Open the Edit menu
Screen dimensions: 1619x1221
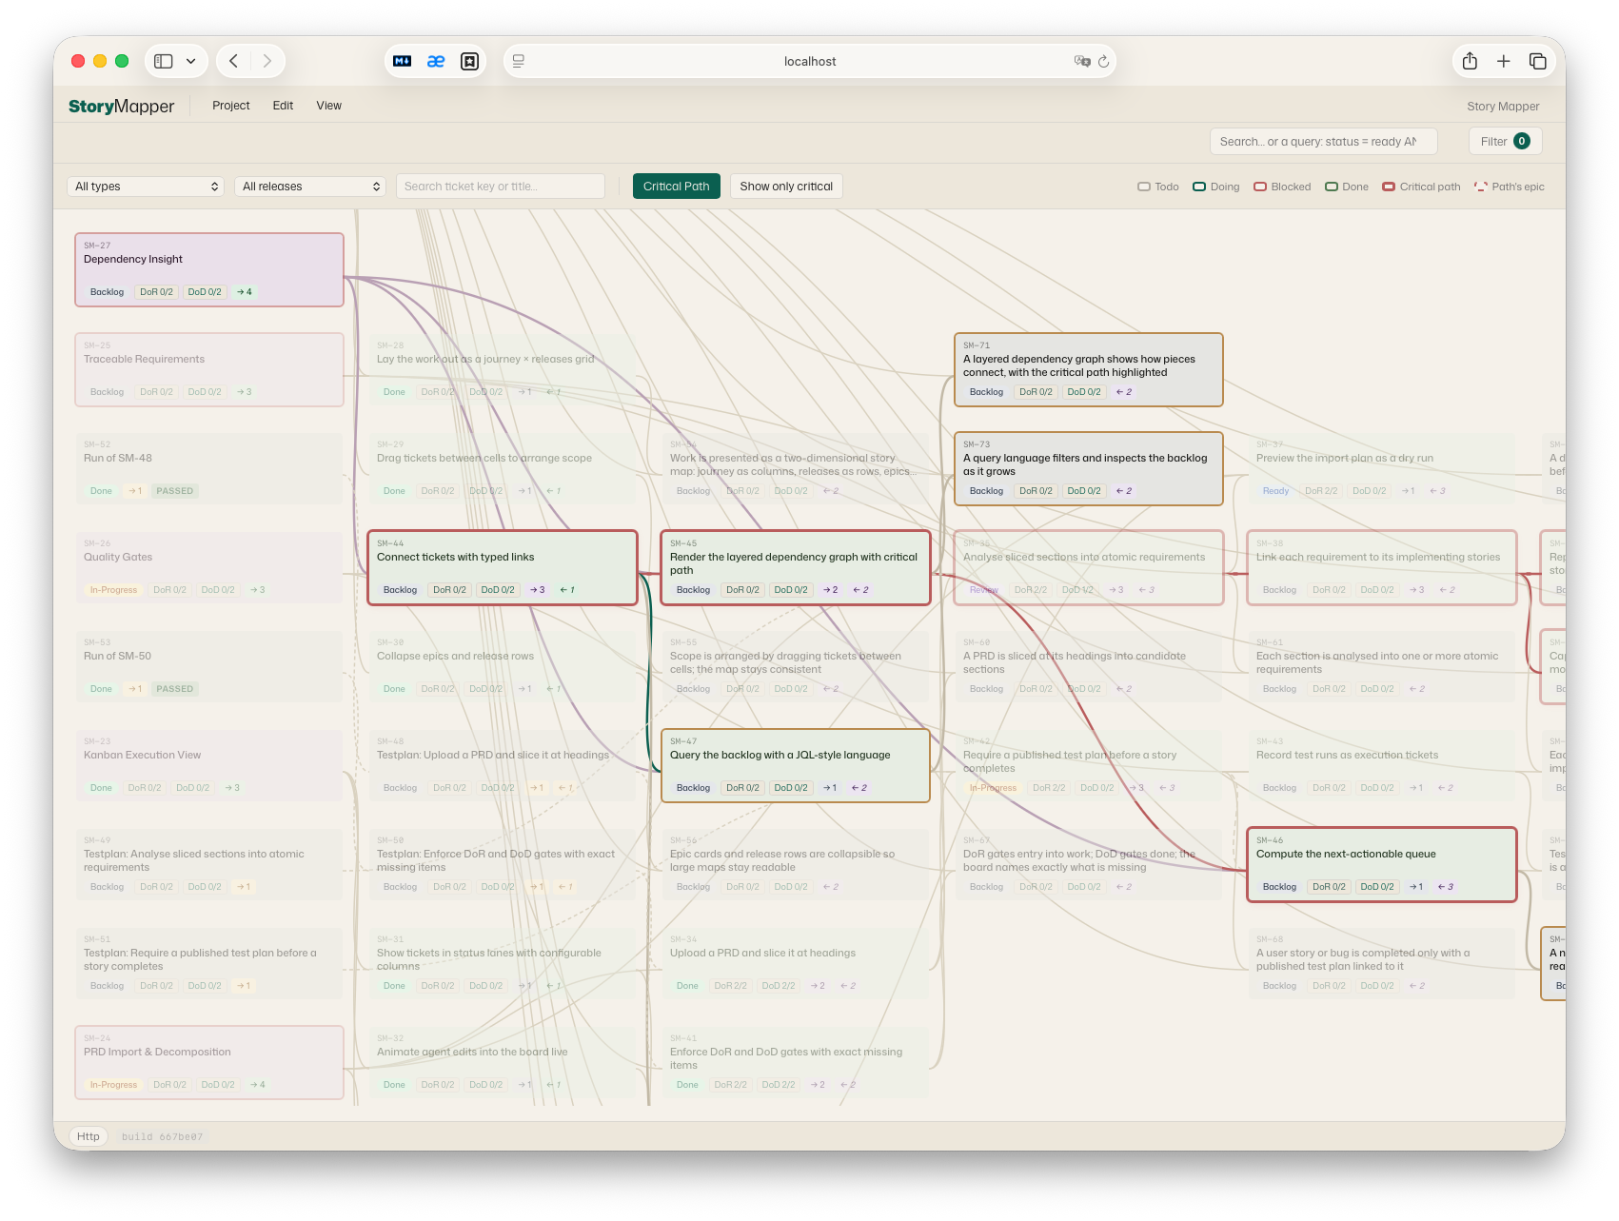(x=283, y=106)
